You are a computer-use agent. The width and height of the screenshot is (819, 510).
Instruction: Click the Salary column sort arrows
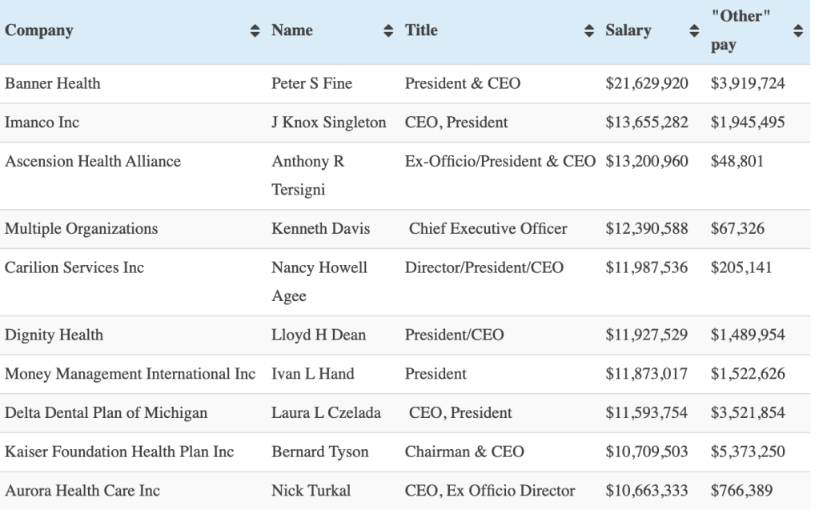694,31
